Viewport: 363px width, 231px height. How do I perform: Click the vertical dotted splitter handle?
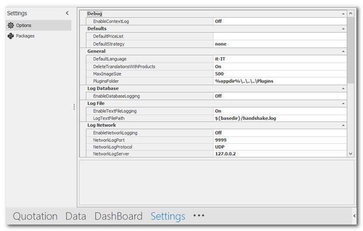pyautogui.click(x=74, y=107)
